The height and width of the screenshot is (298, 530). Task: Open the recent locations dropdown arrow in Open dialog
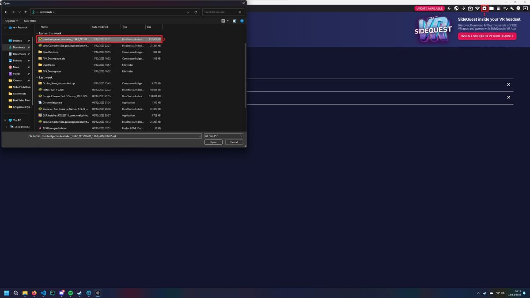(x=19, y=12)
